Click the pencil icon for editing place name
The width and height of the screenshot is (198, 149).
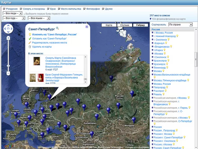[x=30, y=43]
